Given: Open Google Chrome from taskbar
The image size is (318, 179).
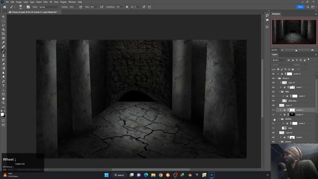Looking at the screenshot, I should 160,175.
